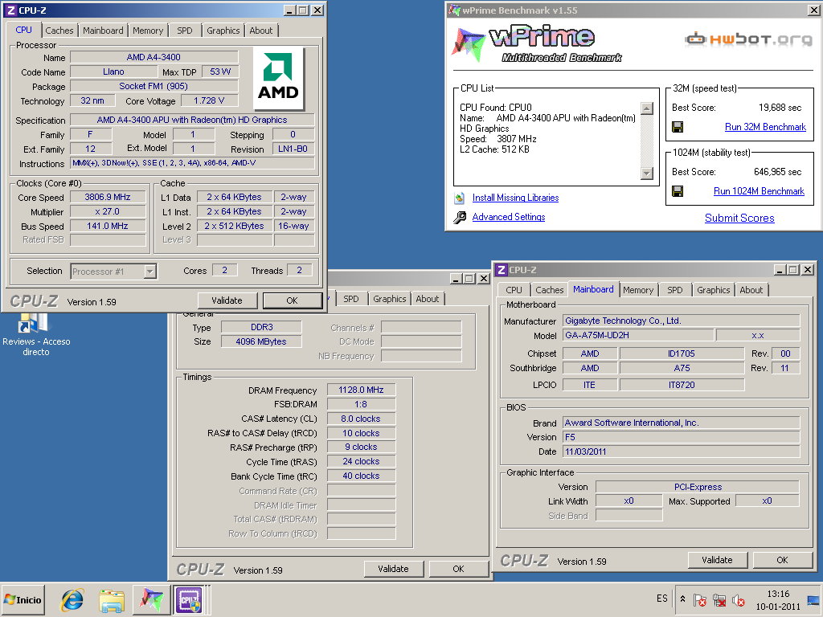Open Internet Explorer from the taskbar
The width and height of the screenshot is (823, 617).
pyautogui.click(x=72, y=600)
